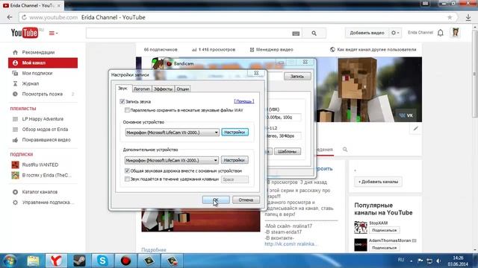
Task: Open Steam from the taskbar
Action: pos(79,261)
